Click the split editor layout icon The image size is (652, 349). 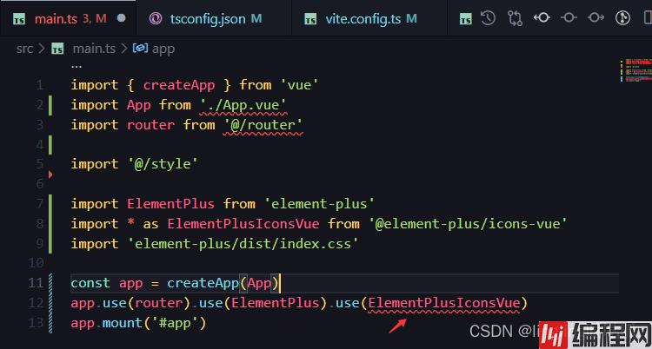click(x=645, y=17)
